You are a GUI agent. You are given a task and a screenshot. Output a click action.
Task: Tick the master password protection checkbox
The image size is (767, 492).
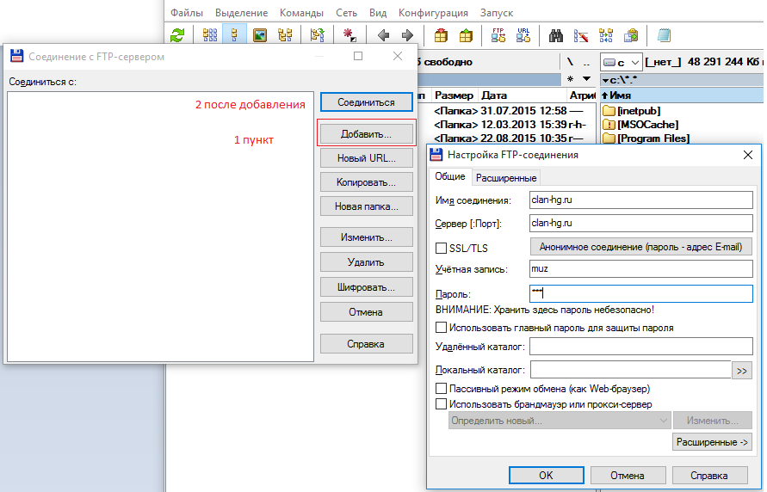pyautogui.click(x=442, y=328)
